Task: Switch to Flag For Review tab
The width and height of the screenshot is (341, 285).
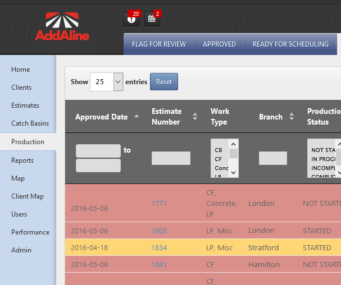Action: [159, 44]
